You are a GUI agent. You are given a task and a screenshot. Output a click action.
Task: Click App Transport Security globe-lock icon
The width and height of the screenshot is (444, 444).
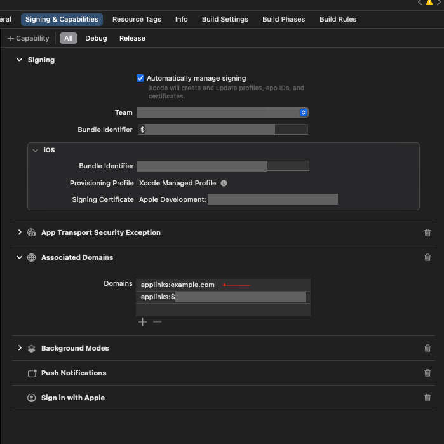tap(31, 232)
